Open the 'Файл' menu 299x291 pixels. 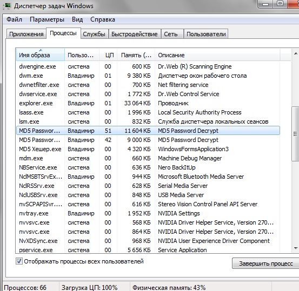coord(14,19)
